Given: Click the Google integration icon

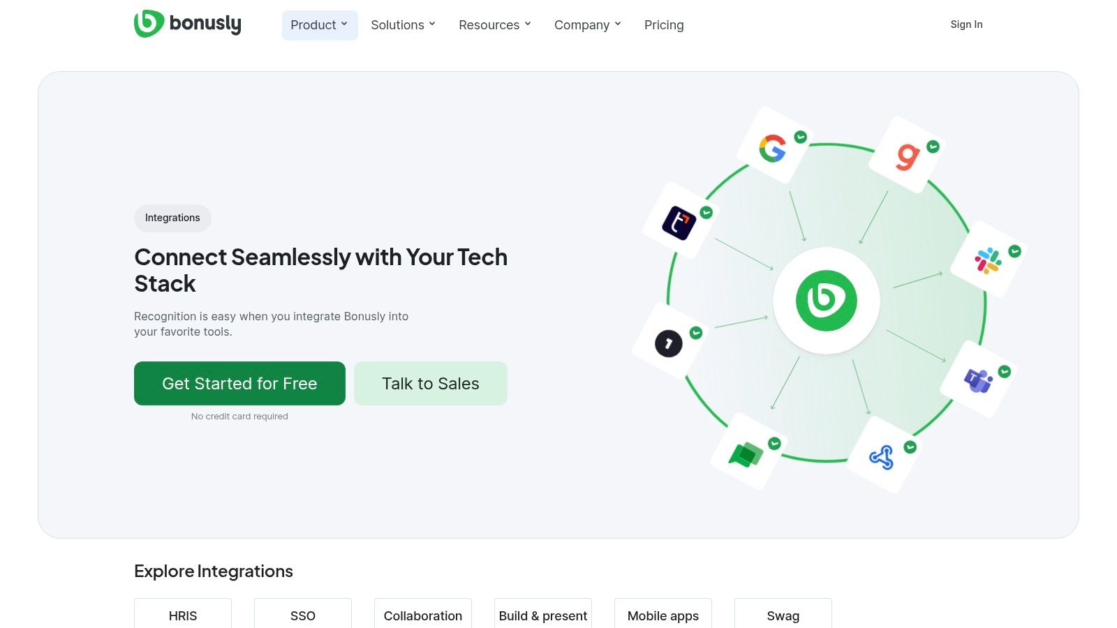Looking at the screenshot, I should click(773, 148).
